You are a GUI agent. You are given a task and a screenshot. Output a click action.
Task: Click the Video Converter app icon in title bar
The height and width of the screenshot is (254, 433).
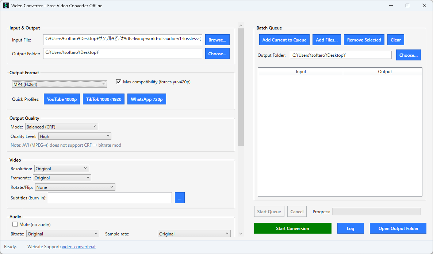pyautogui.click(x=6, y=6)
